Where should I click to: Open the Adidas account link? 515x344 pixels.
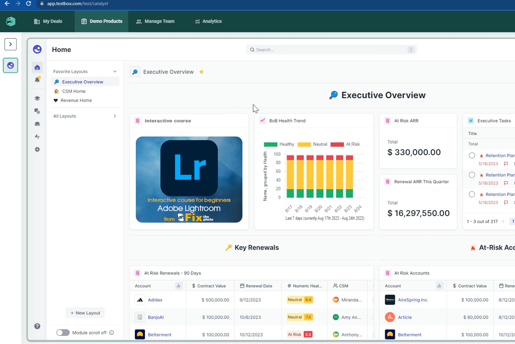click(x=155, y=300)
